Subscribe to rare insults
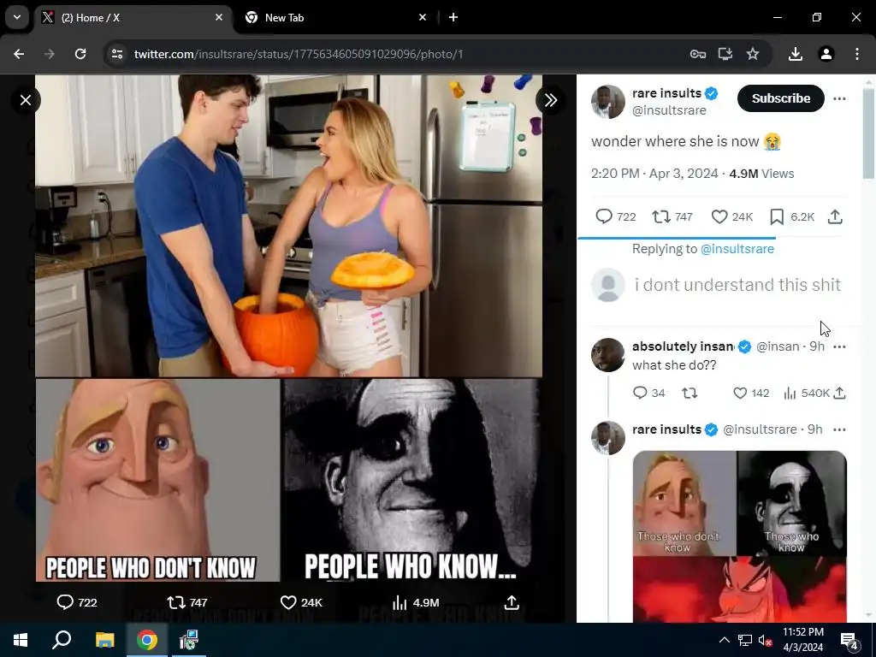Image resolution: width=876 pixels, height=657 pixels. coord(780,98)
